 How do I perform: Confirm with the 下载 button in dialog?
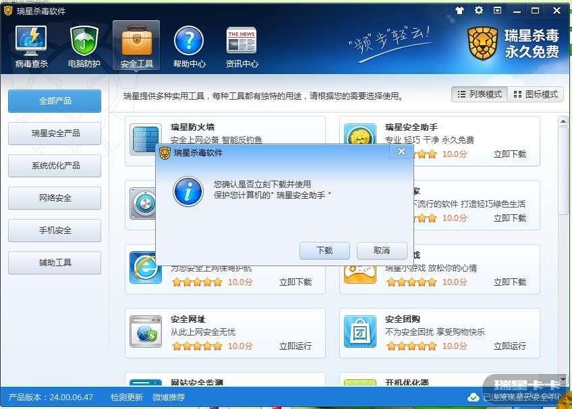tap(324, 251)
